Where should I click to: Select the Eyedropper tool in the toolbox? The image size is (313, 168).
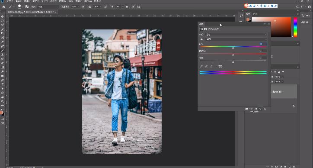3,42
